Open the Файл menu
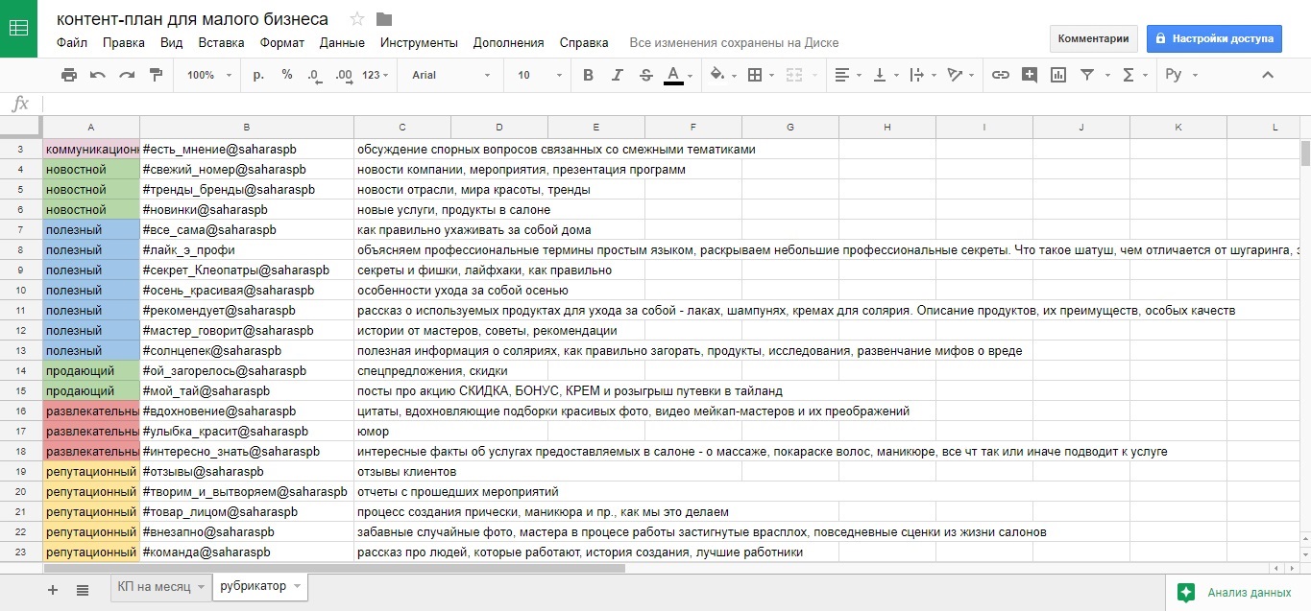Viewport: 1311px width, 611px height. [x=72, y=42]
